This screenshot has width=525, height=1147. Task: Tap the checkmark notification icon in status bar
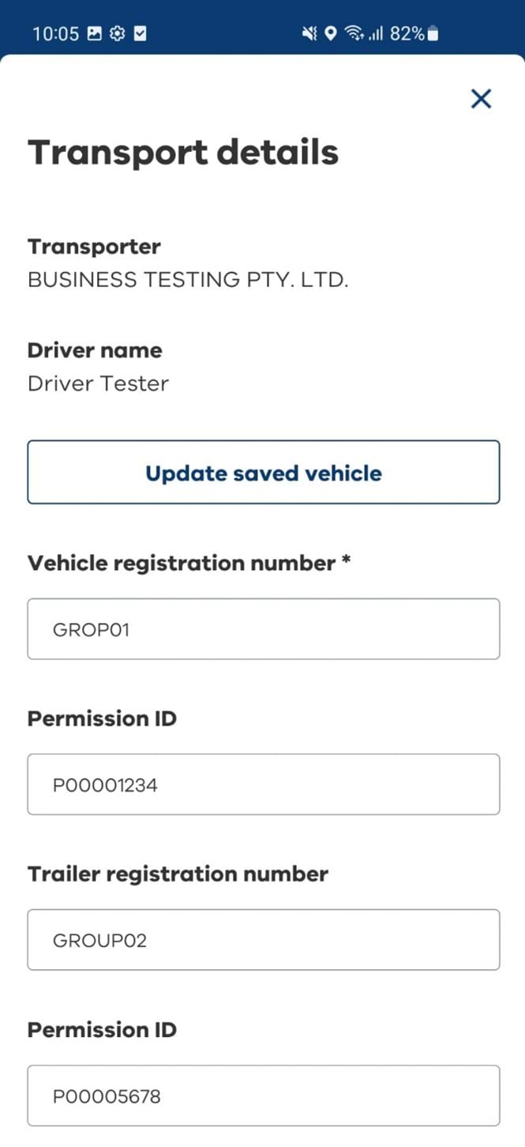click(x=140, y=33)
